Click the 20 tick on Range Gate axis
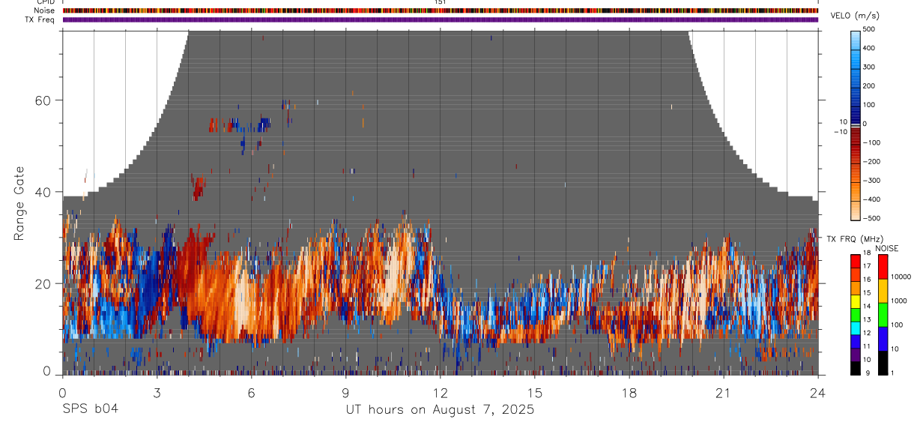920x425 pixels. [43, 283]
